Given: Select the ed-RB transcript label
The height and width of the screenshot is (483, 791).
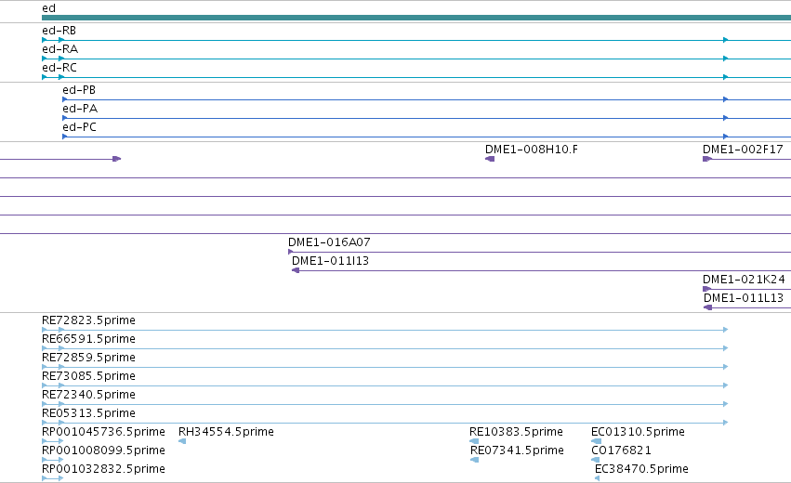Looking at the screenshot, I should coord(59,31).
